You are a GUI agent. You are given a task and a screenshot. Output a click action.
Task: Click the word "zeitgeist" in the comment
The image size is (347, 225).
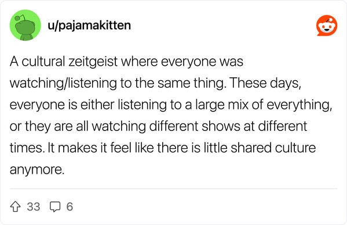[x=93, y=62]
